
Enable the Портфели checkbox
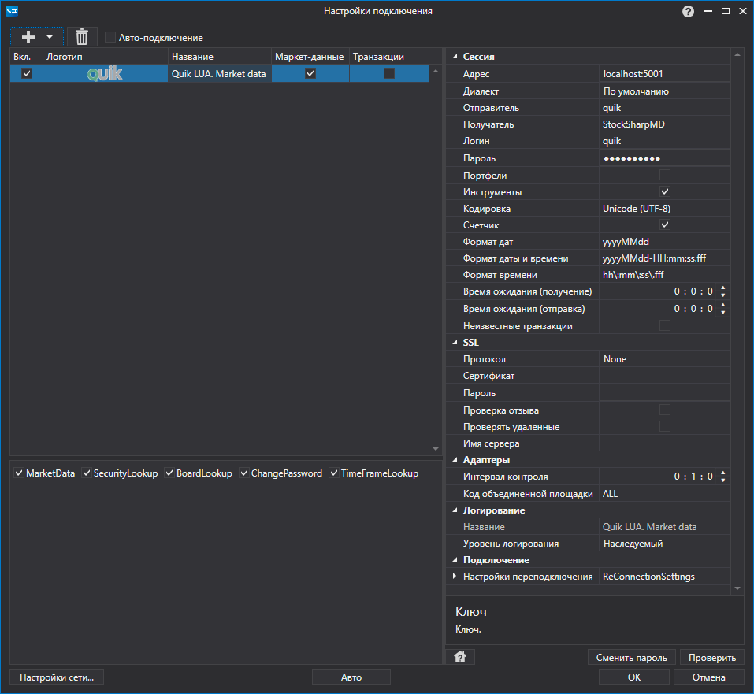(x=665, y=175)
